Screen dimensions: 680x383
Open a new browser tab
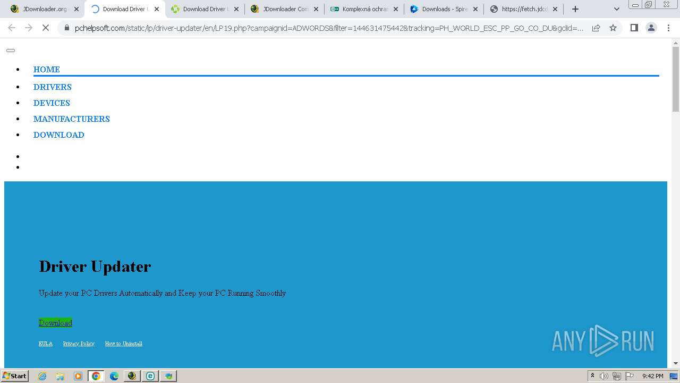point(575,9)
